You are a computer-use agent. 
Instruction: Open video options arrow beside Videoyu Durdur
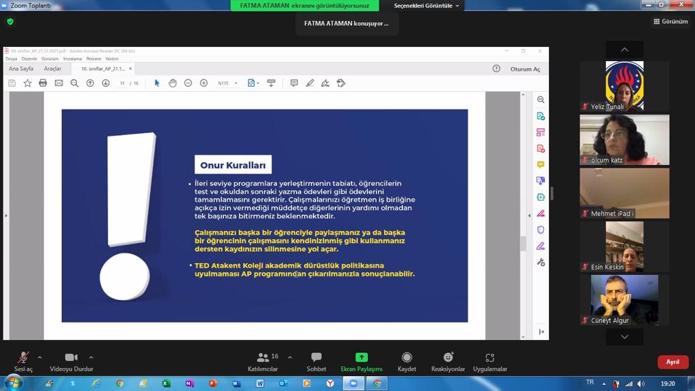(91, 357)
